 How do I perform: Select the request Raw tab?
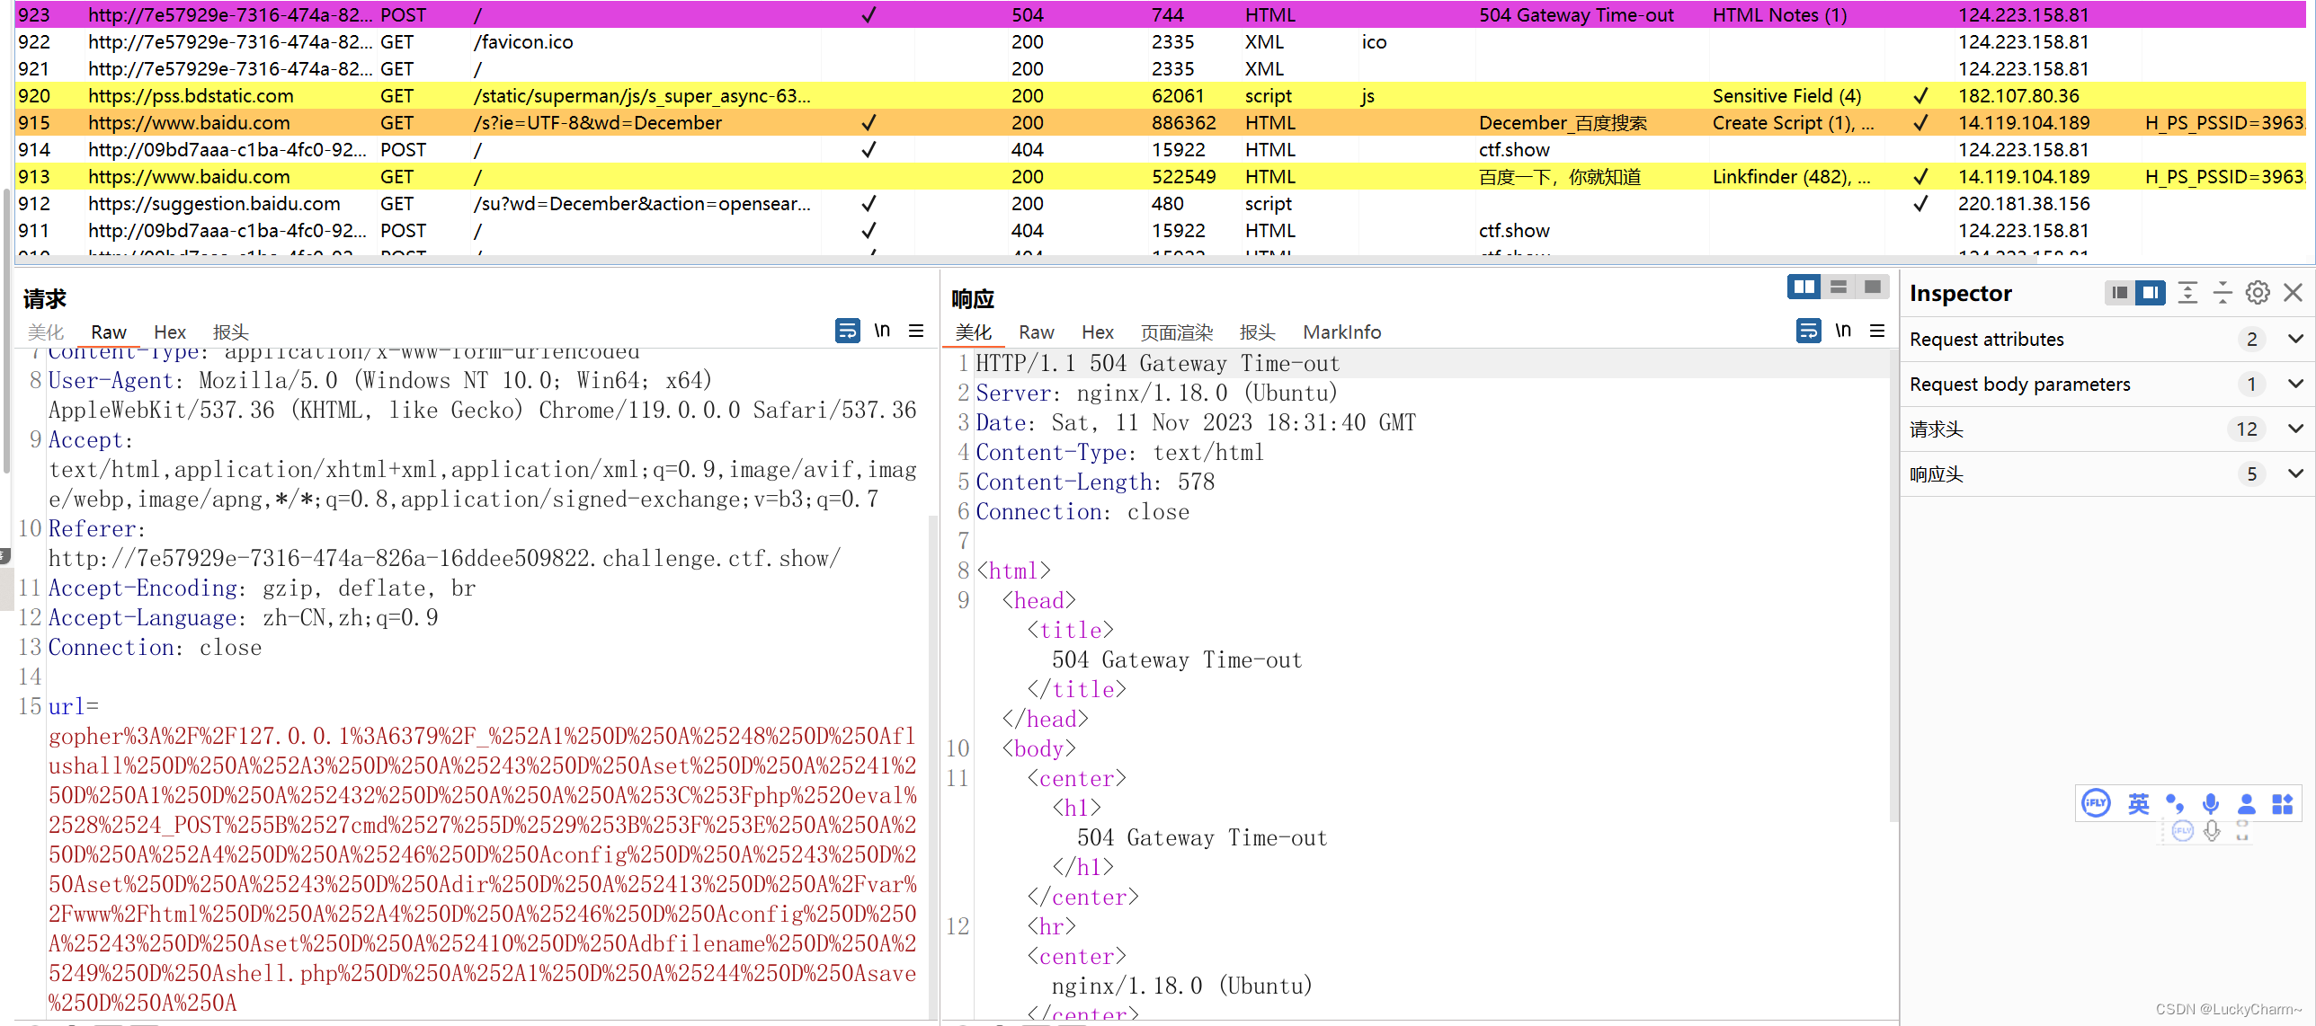(109, 332)
